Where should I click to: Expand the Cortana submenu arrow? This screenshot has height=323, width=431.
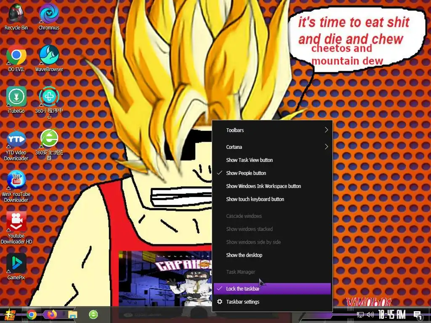coord(326,147)
